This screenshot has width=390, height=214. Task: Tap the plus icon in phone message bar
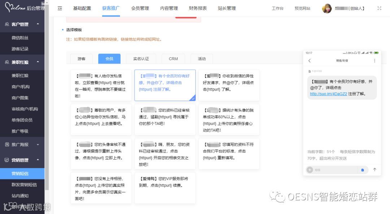coord(310,170)
